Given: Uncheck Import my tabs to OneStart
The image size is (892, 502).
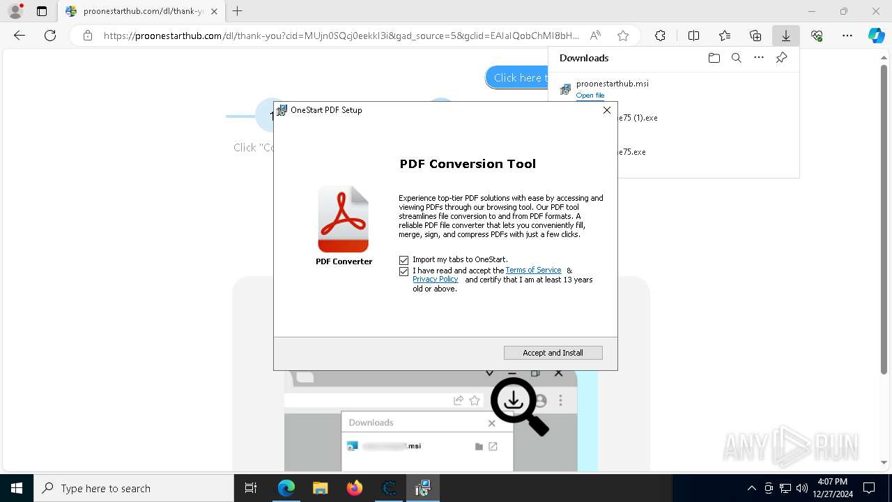Looking at the screenshot, I should click(403, 260).
